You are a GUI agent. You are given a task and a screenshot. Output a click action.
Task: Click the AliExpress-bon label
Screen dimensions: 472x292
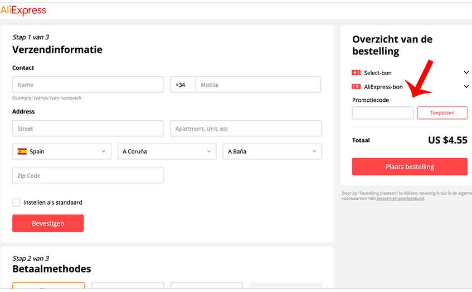click(383, 87)
